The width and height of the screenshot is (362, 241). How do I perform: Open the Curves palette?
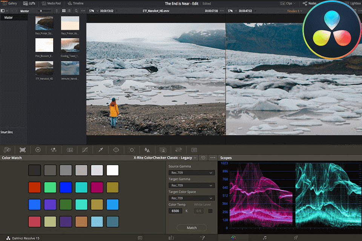coord(85,150)
